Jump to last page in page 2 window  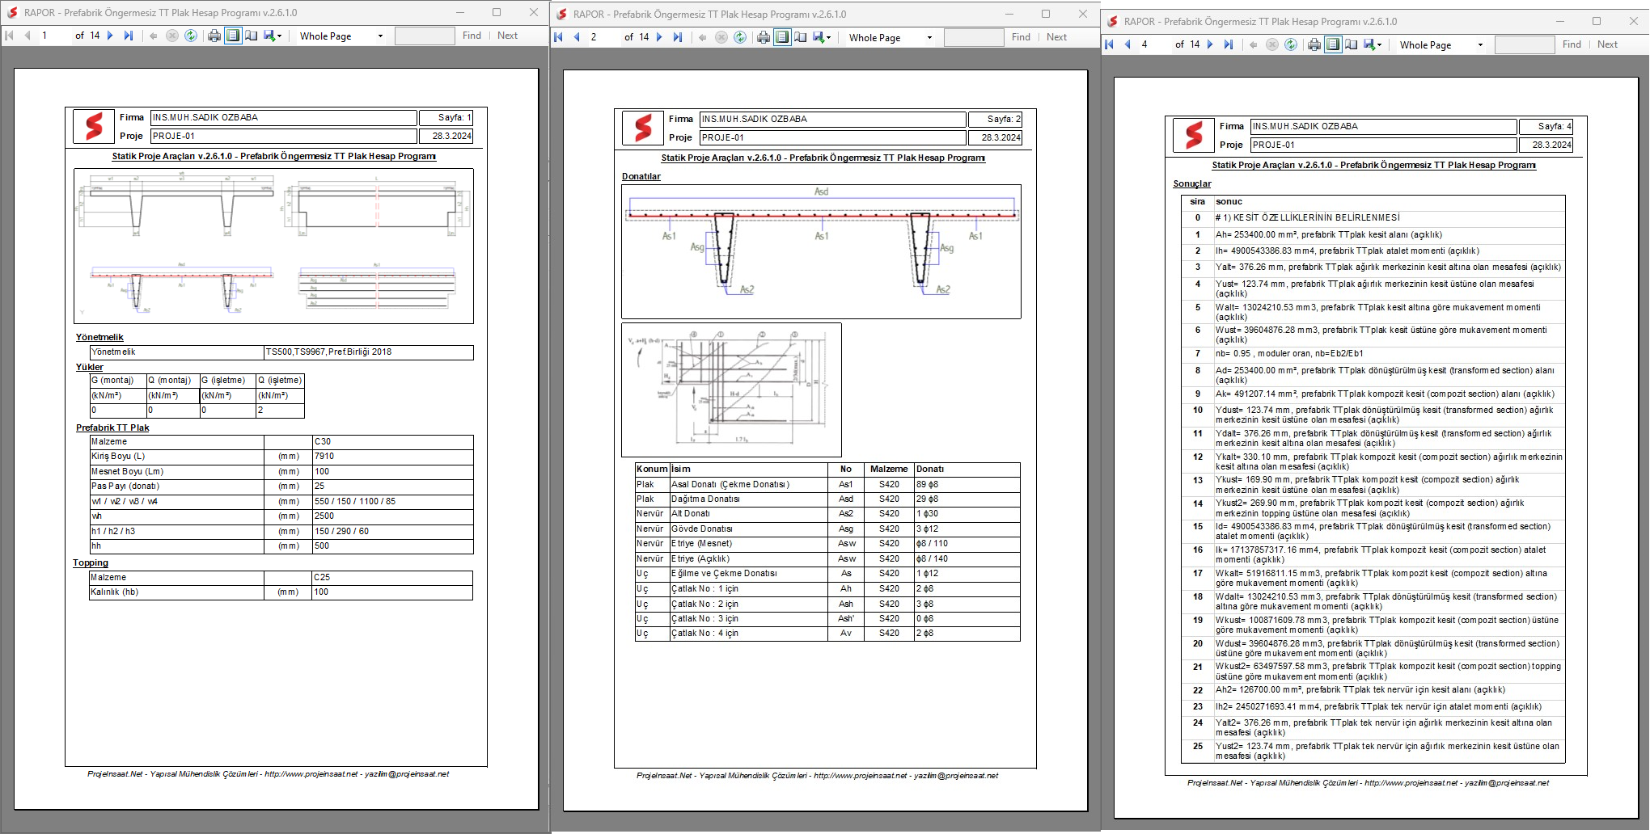click(678, 37)
